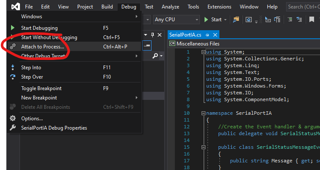Open the Build menu
This screenshot has width=320, height=170.
pos(107,7)
